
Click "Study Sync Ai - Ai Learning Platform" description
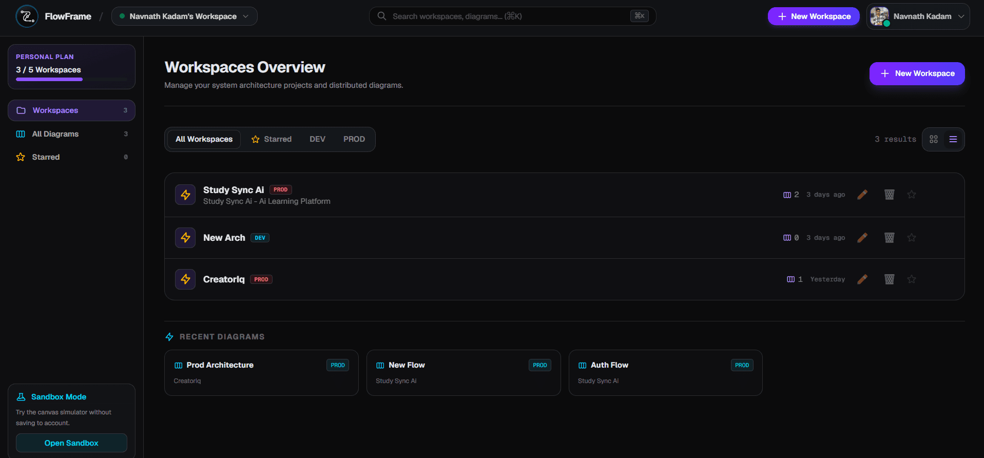click(x=267, y=201)
